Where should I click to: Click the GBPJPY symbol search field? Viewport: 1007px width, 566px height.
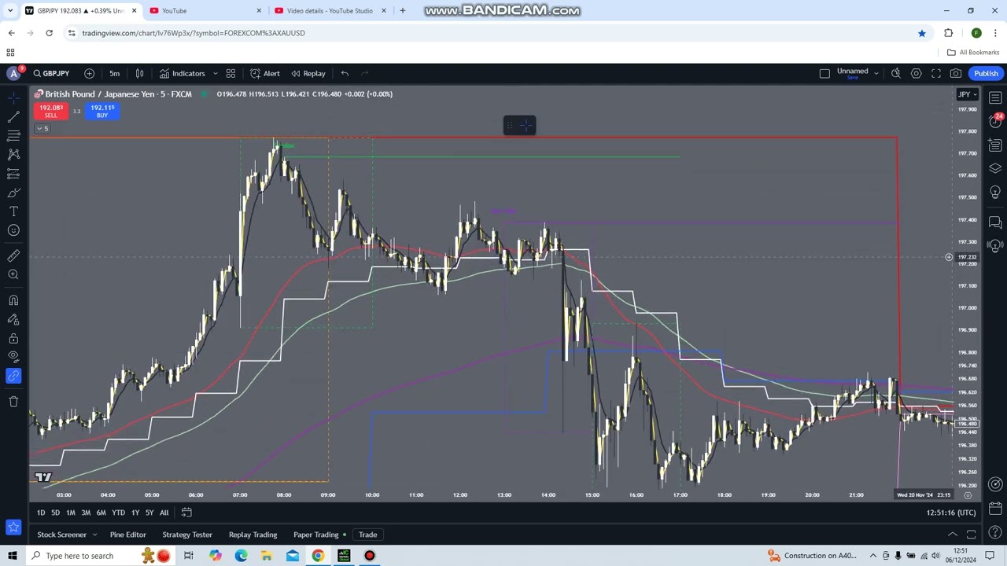pos(51,73)
